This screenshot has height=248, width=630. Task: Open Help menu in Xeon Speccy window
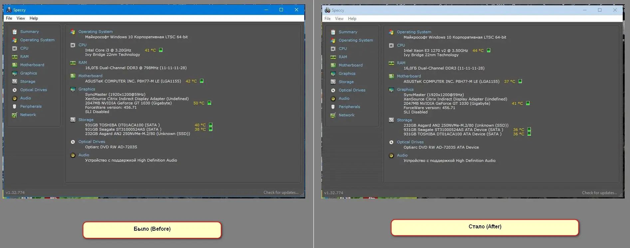pyautogui.click(x=352, y=19)
